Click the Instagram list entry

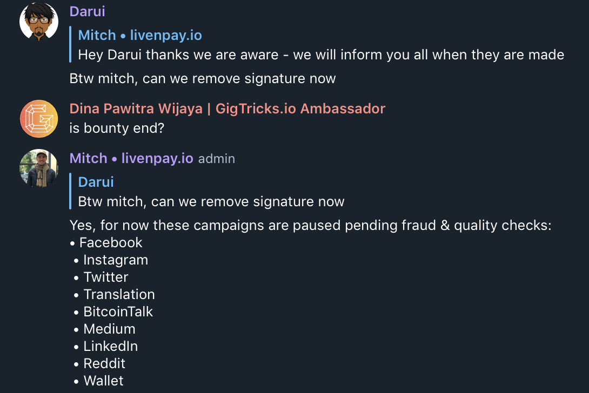coord(111,260)
